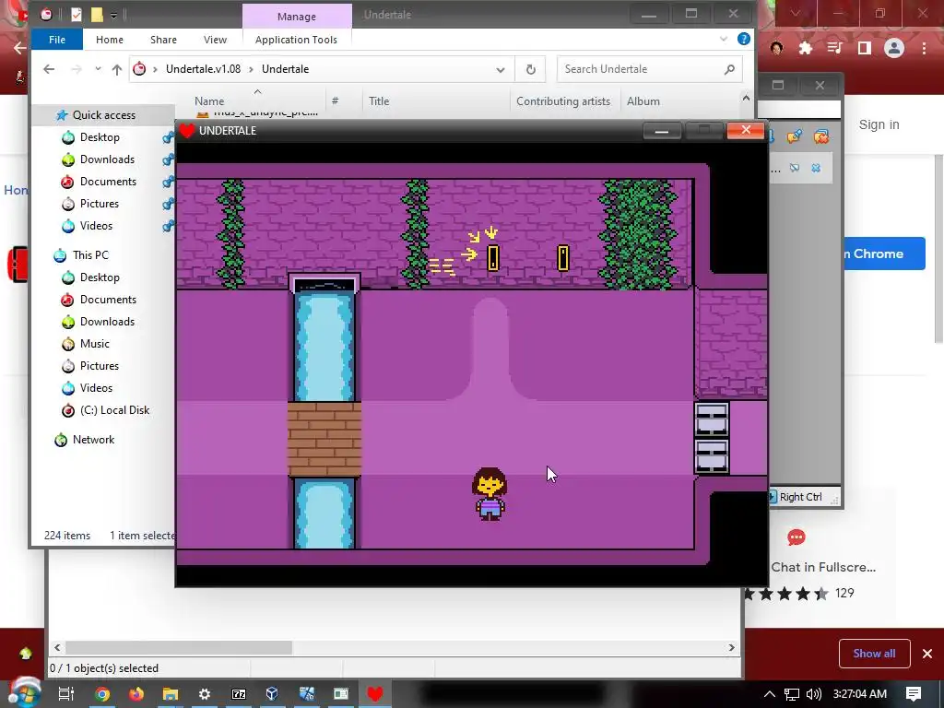Expand chevron before Undertale.v1.08 breadcrumb

tap(155, 69)
